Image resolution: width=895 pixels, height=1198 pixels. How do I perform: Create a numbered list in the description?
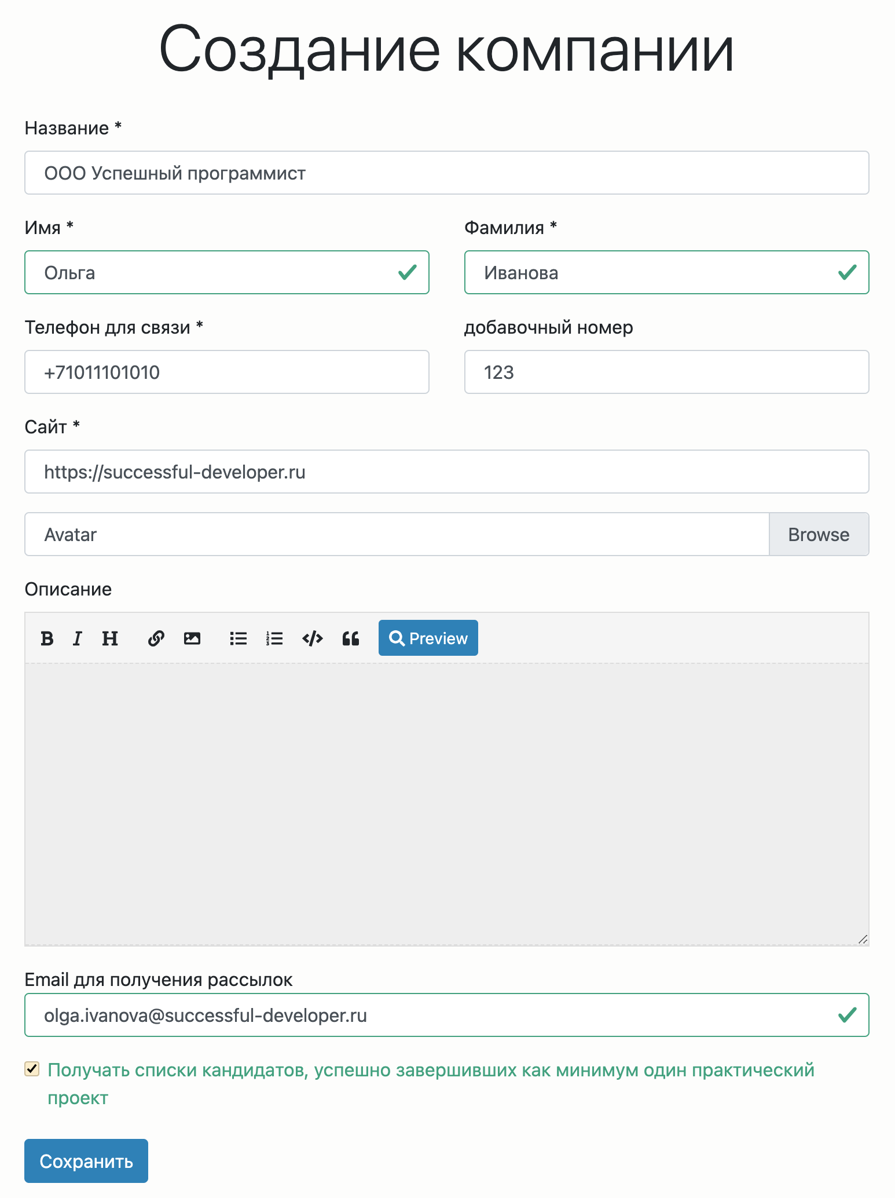[x=274, y=638]
